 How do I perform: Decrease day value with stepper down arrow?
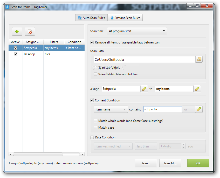click(183, 148)
